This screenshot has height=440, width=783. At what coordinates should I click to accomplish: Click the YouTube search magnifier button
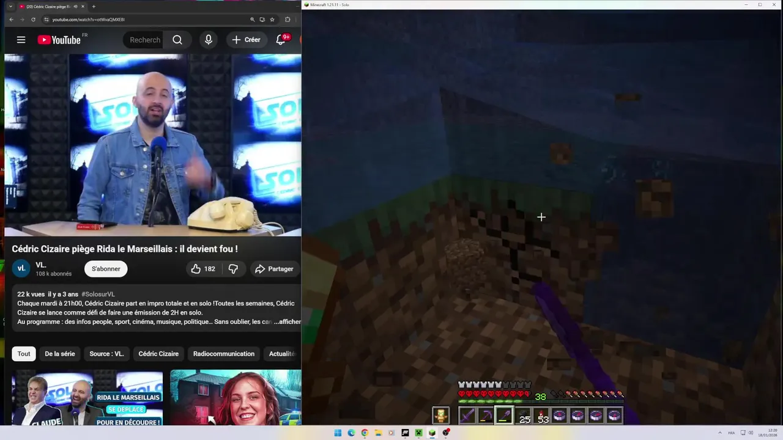177,40
